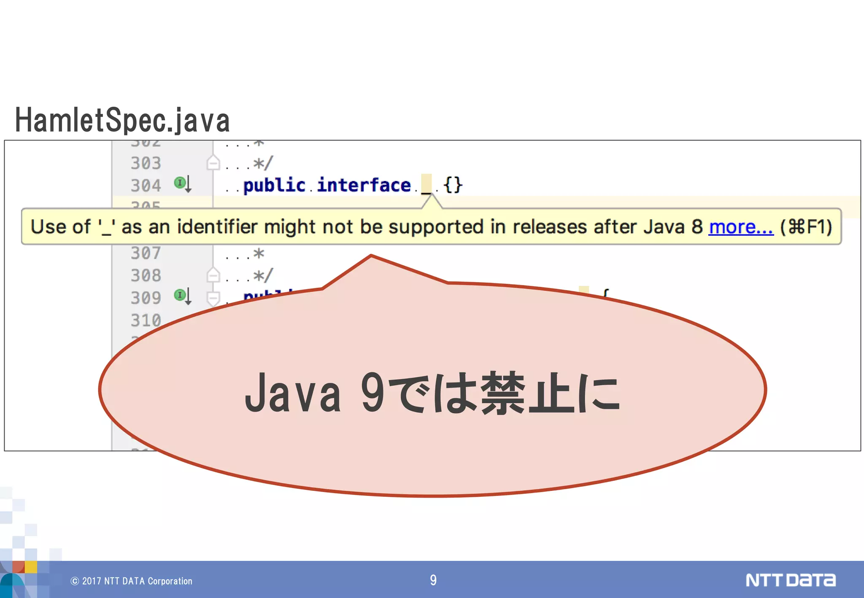Click the '2017 NTT DATA Corporation' copyright text
The width and height of the screenshot is (864, 598).
[x=132, y=581]
